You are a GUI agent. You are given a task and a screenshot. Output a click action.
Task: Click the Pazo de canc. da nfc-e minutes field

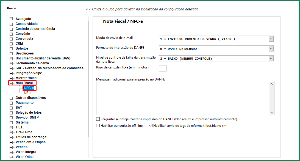[163, 68]
